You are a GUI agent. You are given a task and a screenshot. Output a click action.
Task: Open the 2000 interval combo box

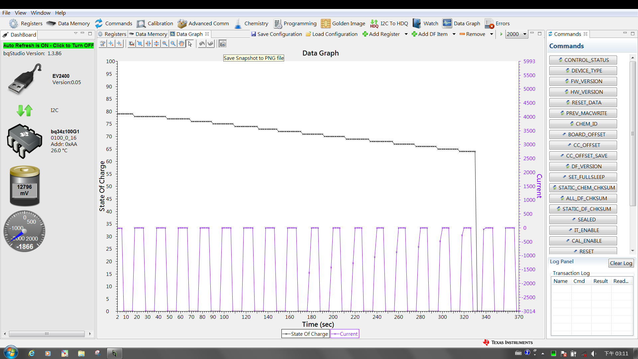point(516,34)
